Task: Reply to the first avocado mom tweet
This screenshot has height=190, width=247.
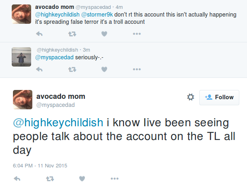Action: [x=39, y=34]
